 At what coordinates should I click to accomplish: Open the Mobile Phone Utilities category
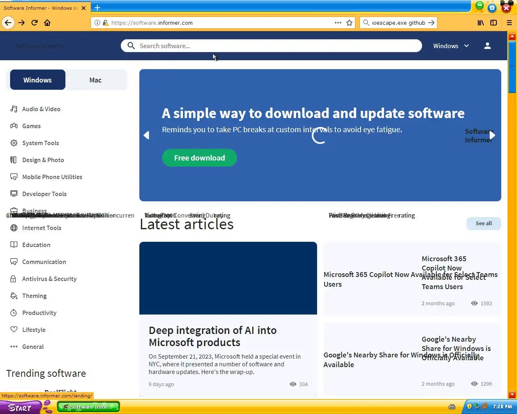[46, 177]
